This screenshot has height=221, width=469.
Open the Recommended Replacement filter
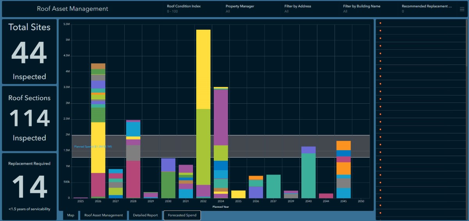427,9
